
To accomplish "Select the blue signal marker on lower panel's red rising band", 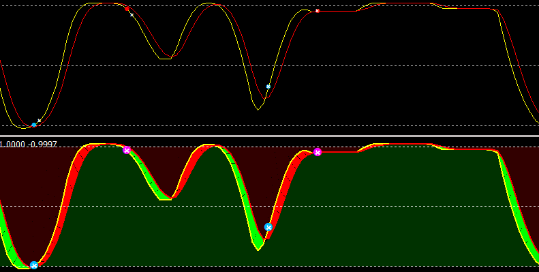I will pos(268,227).
